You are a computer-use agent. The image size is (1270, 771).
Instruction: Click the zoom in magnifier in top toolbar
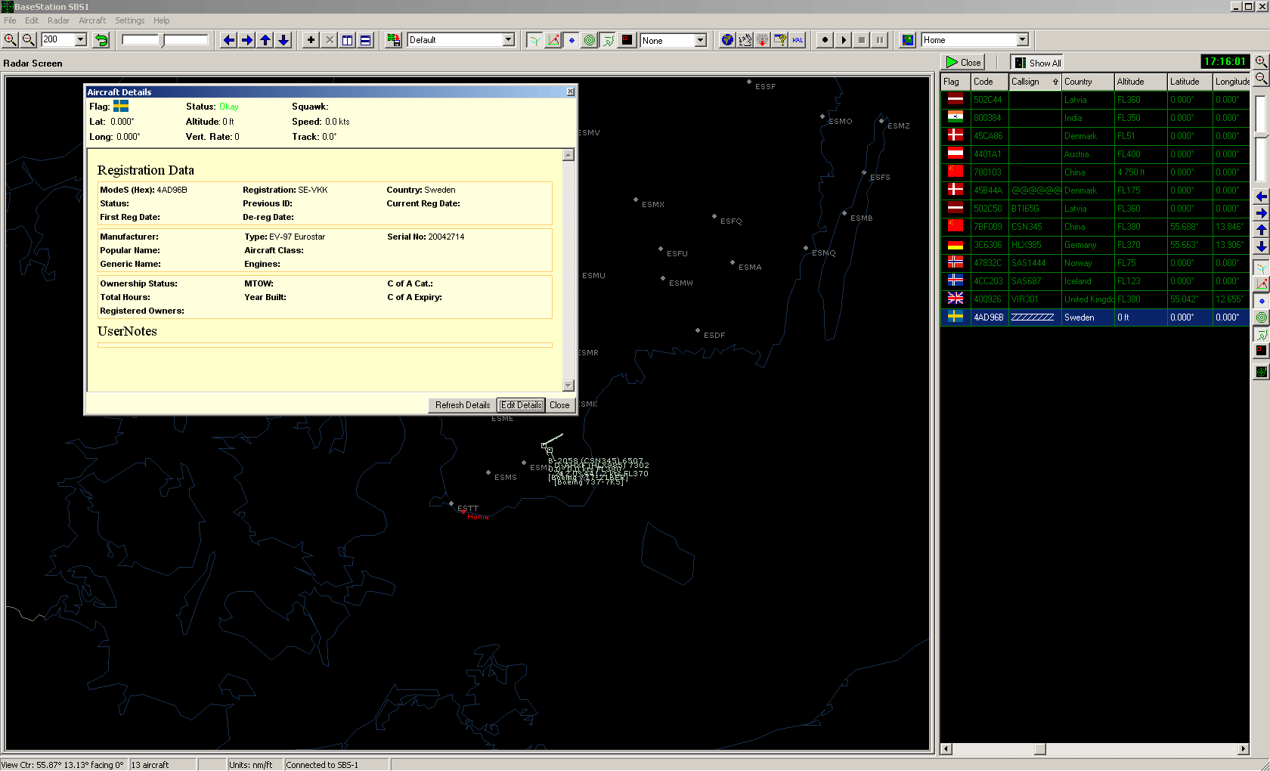click(11, 40)
